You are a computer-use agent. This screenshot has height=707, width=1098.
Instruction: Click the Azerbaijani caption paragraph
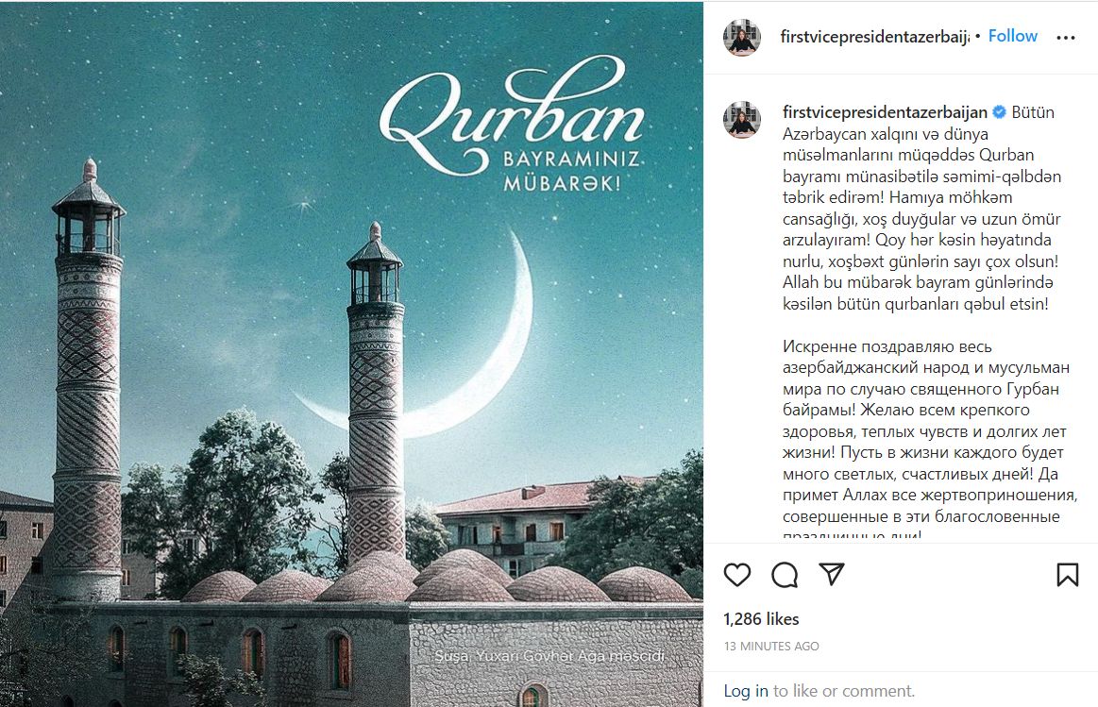pyautogui.click(x=922, y=208)
